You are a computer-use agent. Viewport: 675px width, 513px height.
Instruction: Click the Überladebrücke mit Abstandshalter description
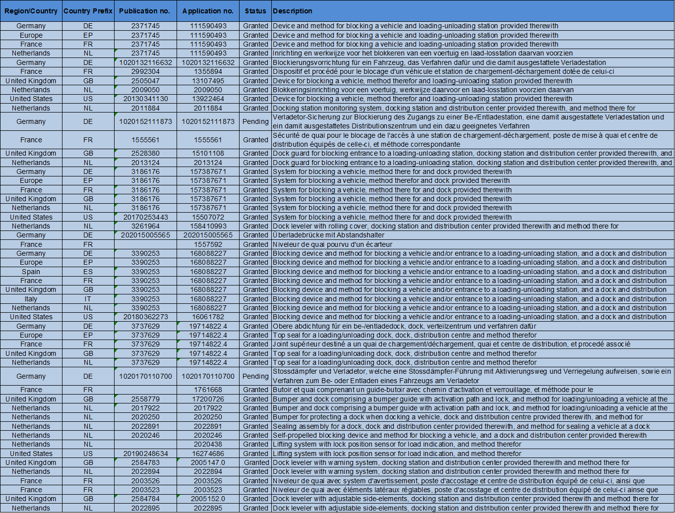(328, 235)
